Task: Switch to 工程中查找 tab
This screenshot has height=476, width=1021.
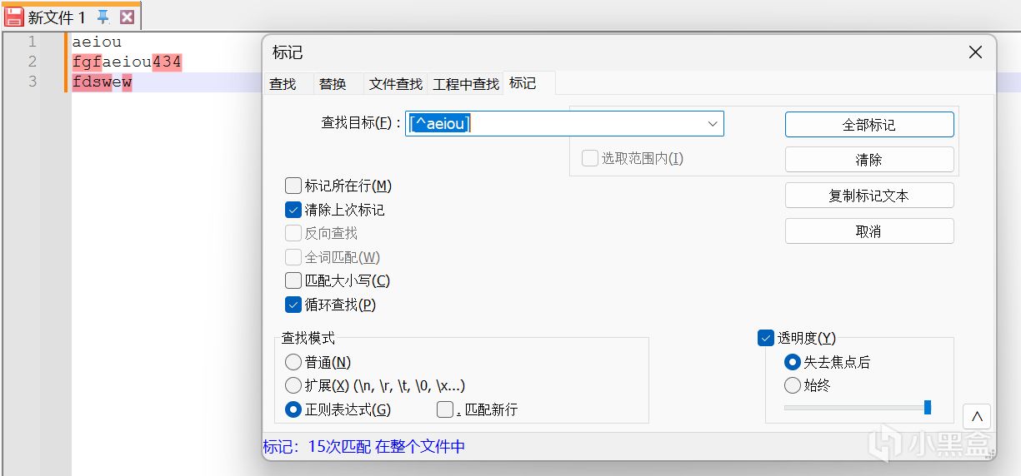Action: pos(466,84)
